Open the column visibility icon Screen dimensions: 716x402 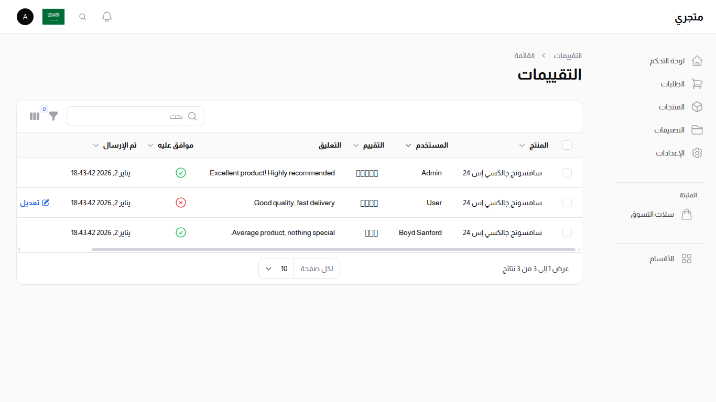pos(34,116)
